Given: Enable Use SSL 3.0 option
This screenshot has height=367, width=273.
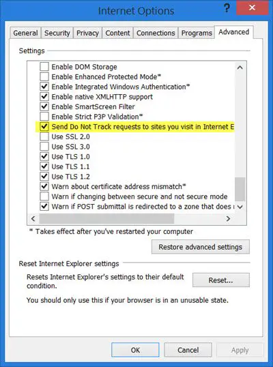Looking at the screenshot, I should point(44,147).
